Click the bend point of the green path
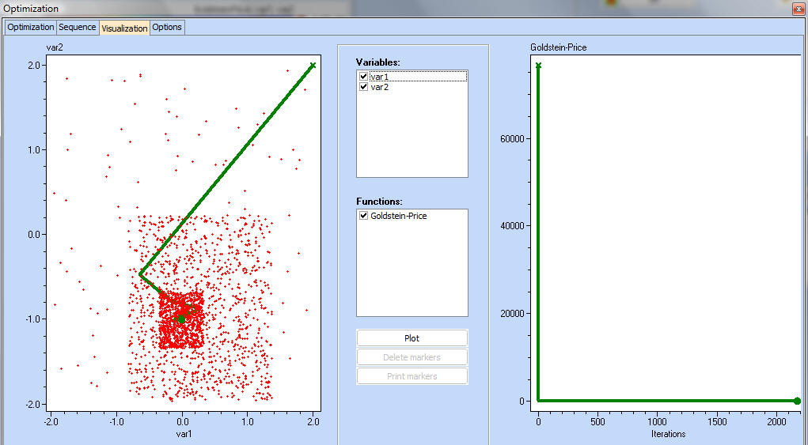The width and height of the screenshot is (808, 445). 141,274
